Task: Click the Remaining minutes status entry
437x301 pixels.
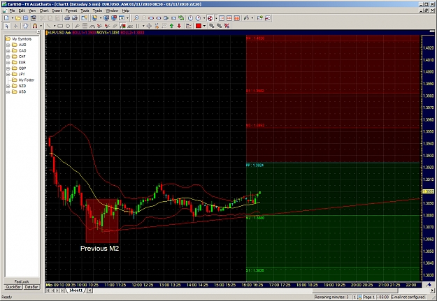Action: 331,297
